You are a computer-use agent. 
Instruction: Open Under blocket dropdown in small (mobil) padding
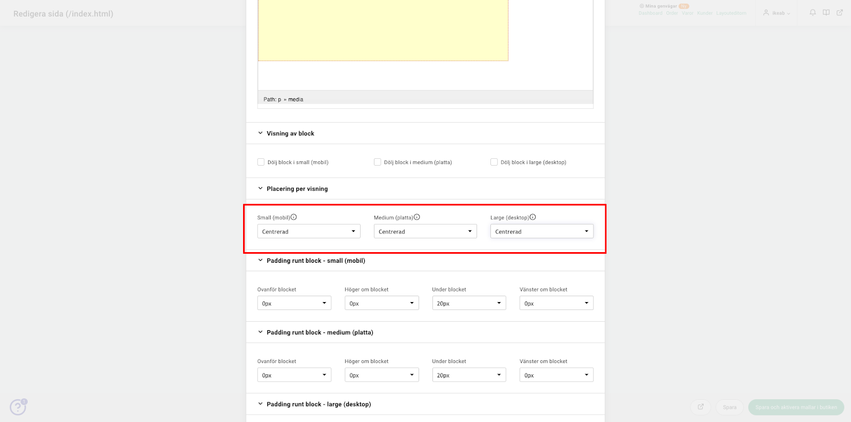pos(469,303)
